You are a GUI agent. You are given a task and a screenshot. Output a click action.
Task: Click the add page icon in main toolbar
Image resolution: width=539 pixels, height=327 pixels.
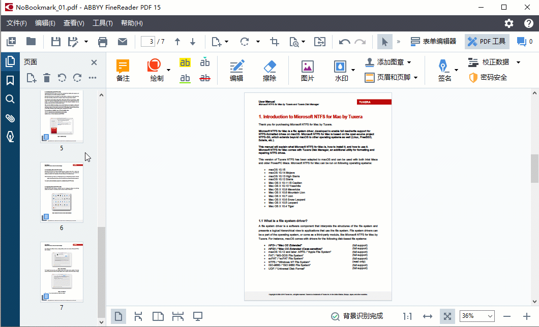(x=217, y=42)
